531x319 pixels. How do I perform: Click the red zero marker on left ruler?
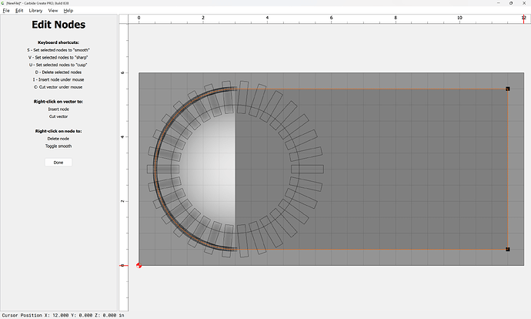(123, 266)
